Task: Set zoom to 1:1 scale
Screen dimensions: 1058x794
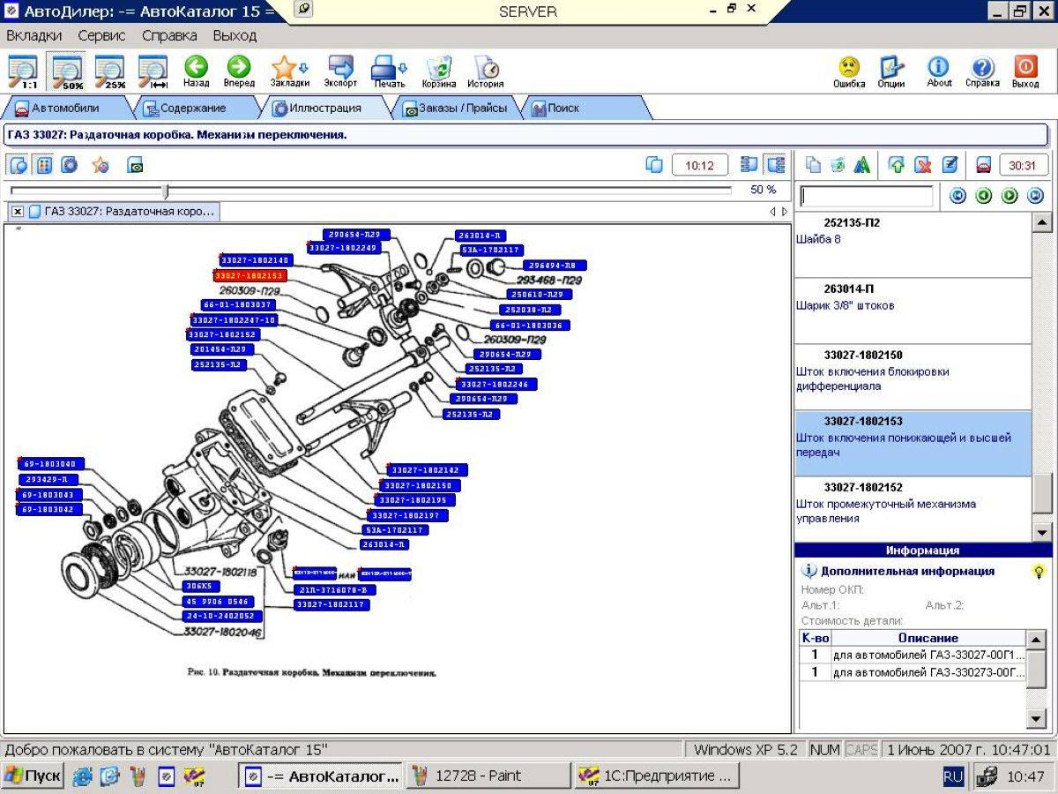Action: (23, 71)
